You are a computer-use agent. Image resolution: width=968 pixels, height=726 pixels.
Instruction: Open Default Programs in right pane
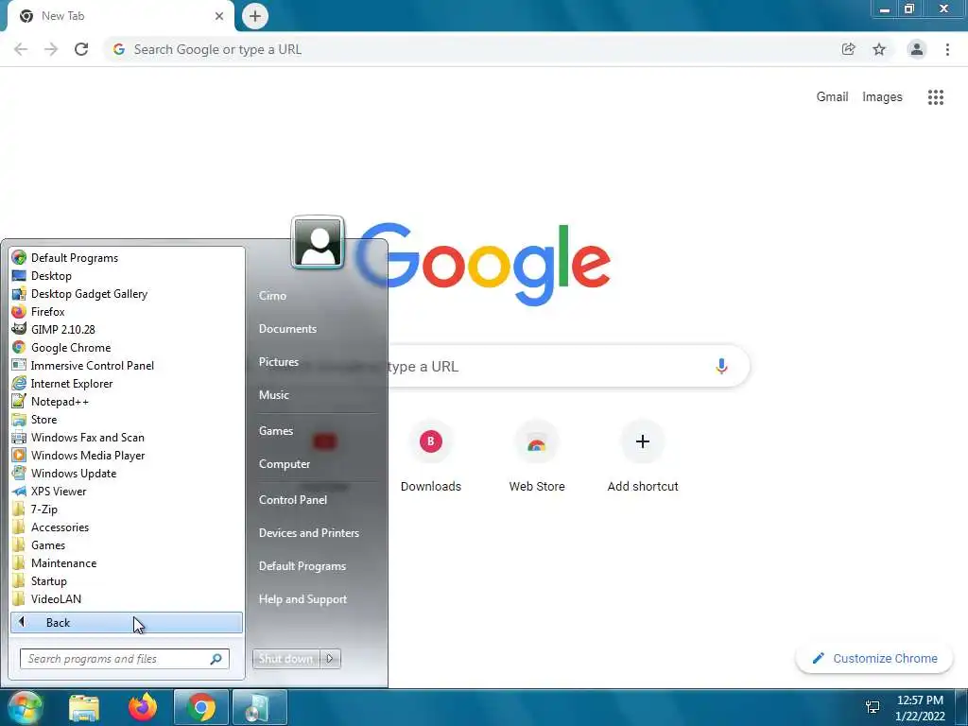(x=302, y=566)
